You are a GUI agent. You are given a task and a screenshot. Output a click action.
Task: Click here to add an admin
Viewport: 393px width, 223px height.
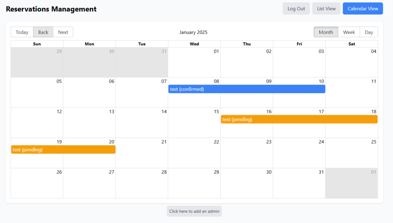coord(194,211)
